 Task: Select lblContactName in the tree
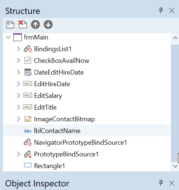[57, 131]
